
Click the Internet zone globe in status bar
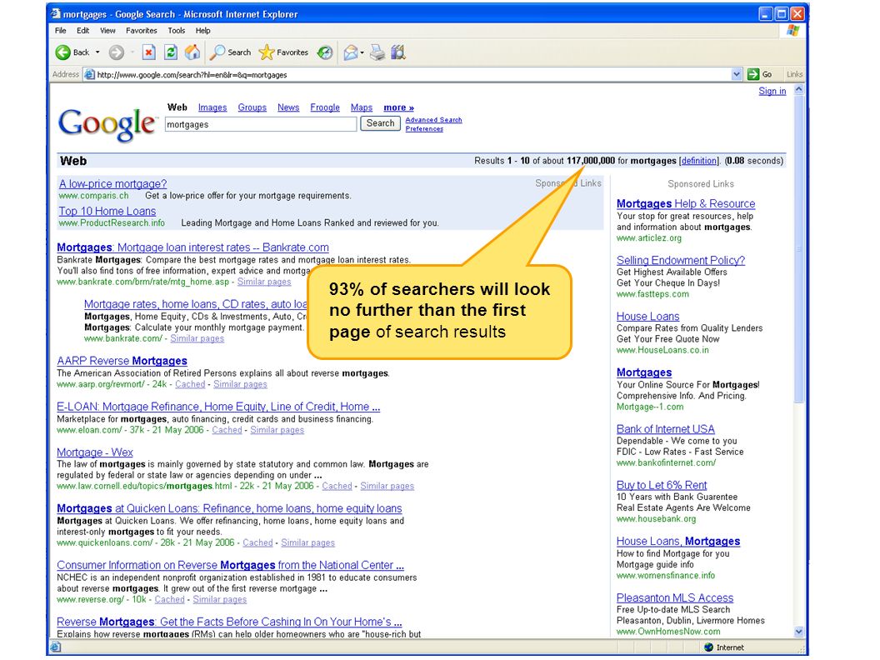pos(709,647)
